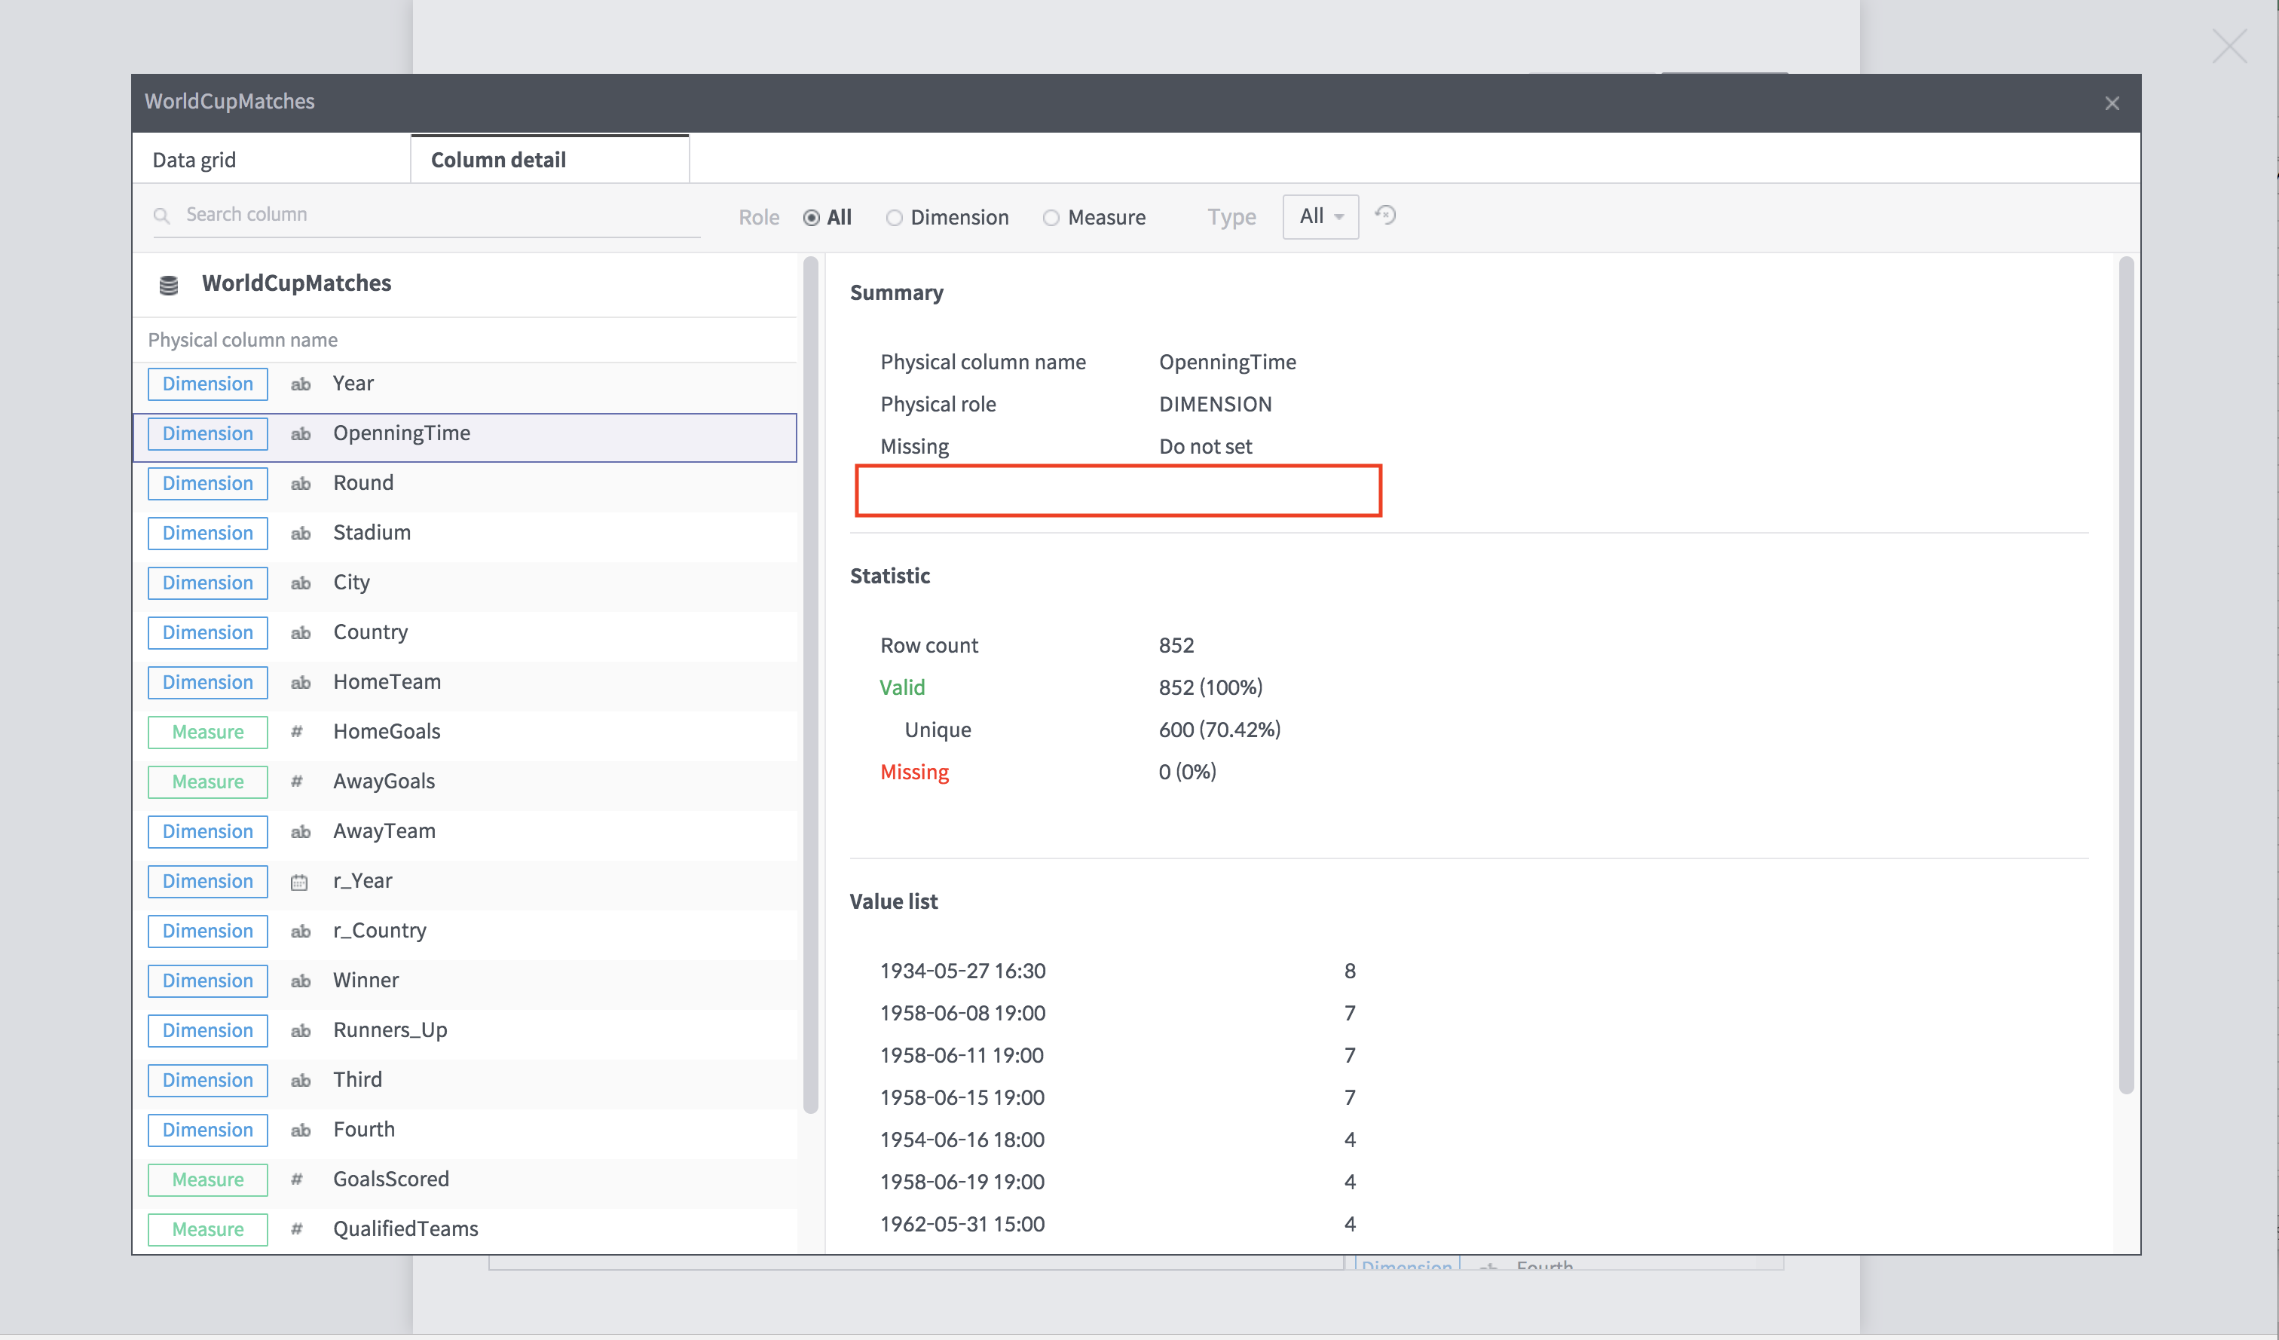
Task: Click the '#' icon beside AwayGoals
Action: pos(297,782)
